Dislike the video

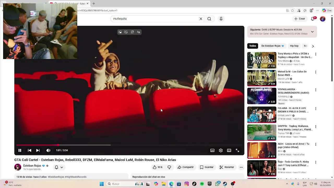[169, 167]
